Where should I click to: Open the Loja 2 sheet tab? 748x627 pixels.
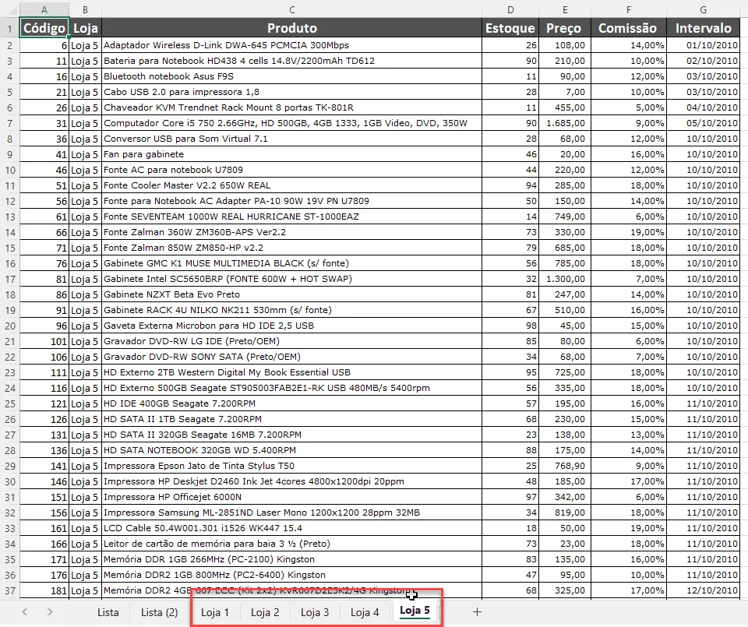click(265, 612)
